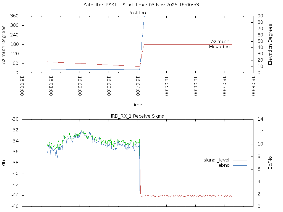Click the ebno legend line sample
The height and width of the screenshot is (212, 283).
point(240,165)
